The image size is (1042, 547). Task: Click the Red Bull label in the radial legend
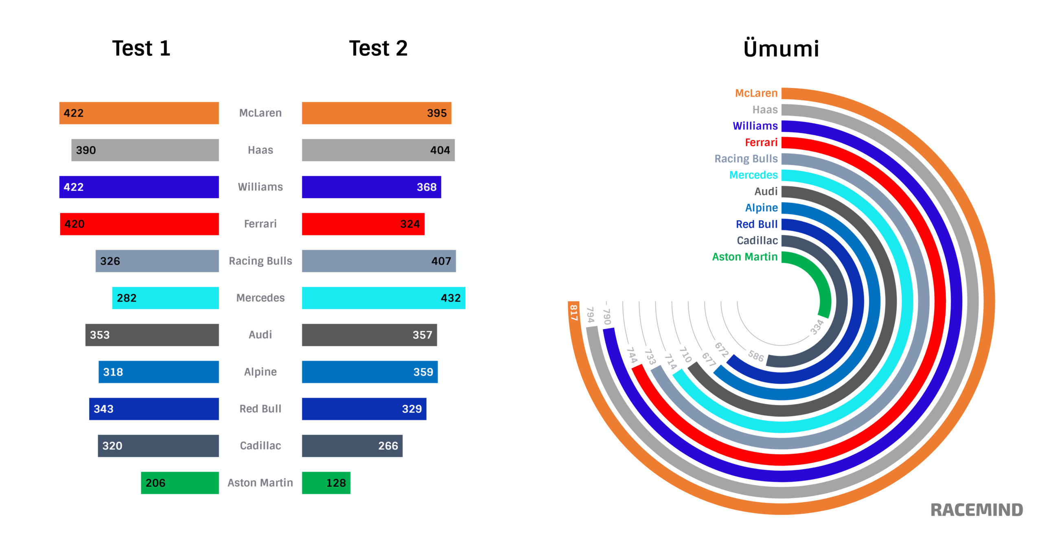click(756, 224)
